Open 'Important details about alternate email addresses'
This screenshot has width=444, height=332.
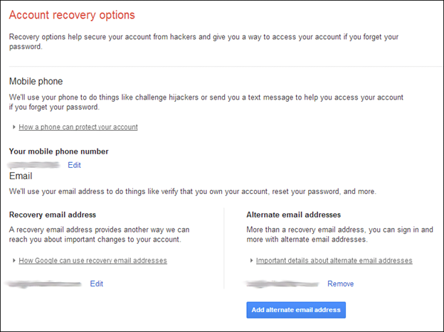334,260
